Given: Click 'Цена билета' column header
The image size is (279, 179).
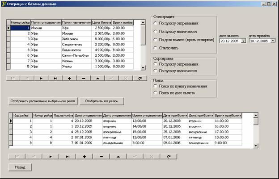Looking at the screenshot, I should click(x=101, y=21).
